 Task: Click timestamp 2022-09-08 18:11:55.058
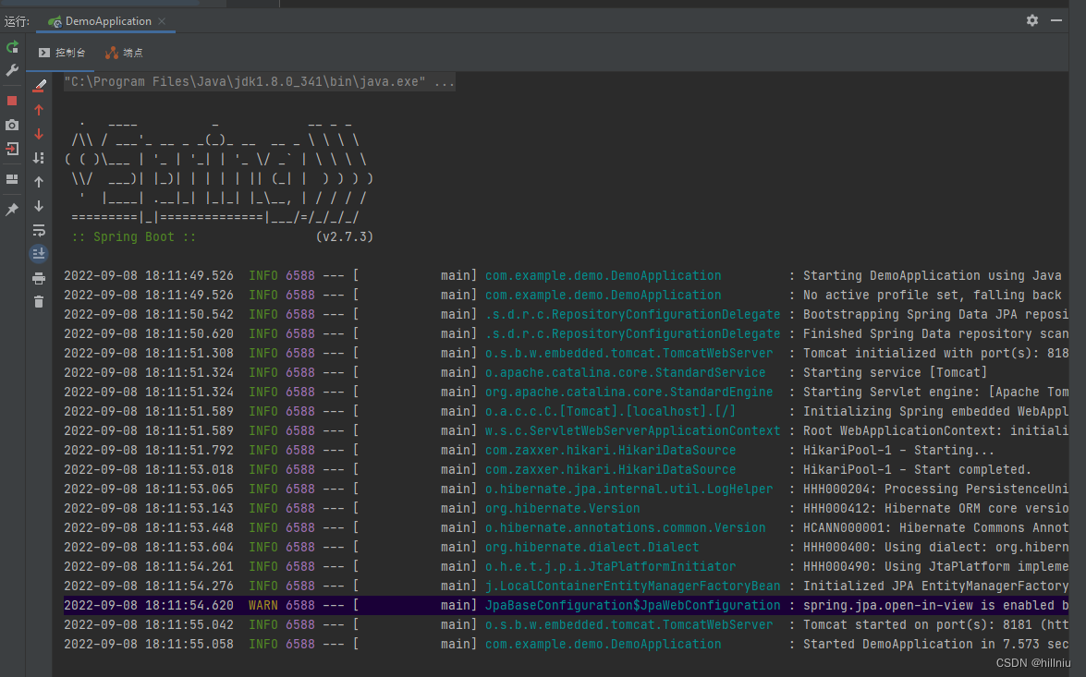149,644
